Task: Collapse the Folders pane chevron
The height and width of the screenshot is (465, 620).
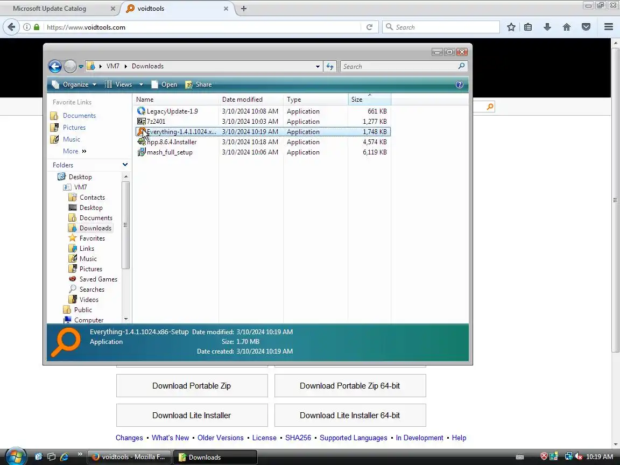Action: [125, 165]
